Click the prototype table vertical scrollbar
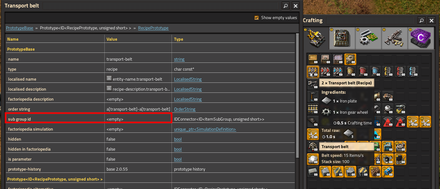Image resolution: width=440 pixels, height=189 pixels. click(297, 96)
